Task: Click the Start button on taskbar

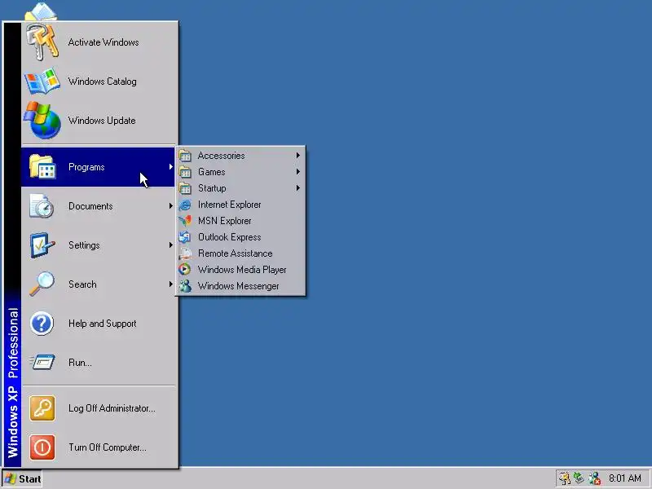Action: [x=23, y=479]
